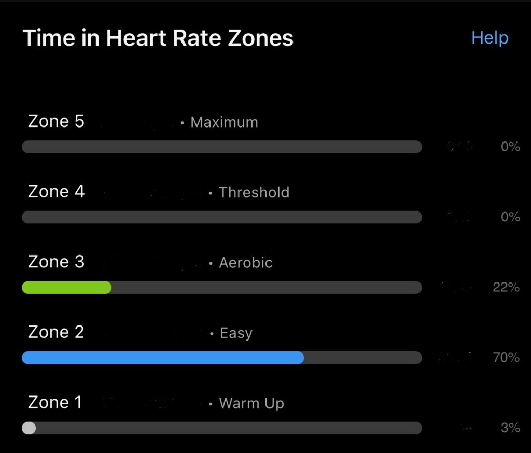Tap the Easy zone description

point(236,333)
